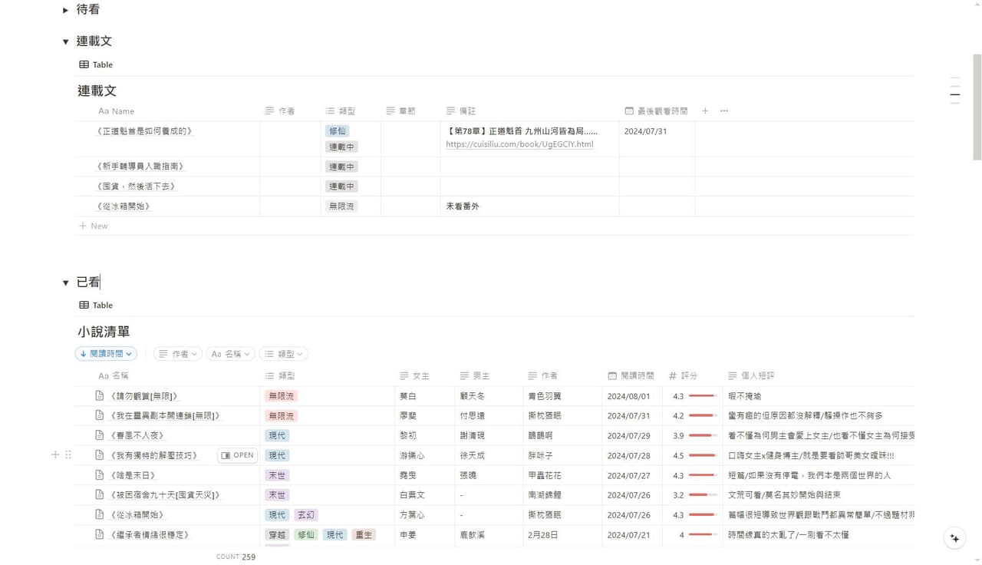Click the 閱讀時間 column header in 小說清單 table

pos(632,376)
